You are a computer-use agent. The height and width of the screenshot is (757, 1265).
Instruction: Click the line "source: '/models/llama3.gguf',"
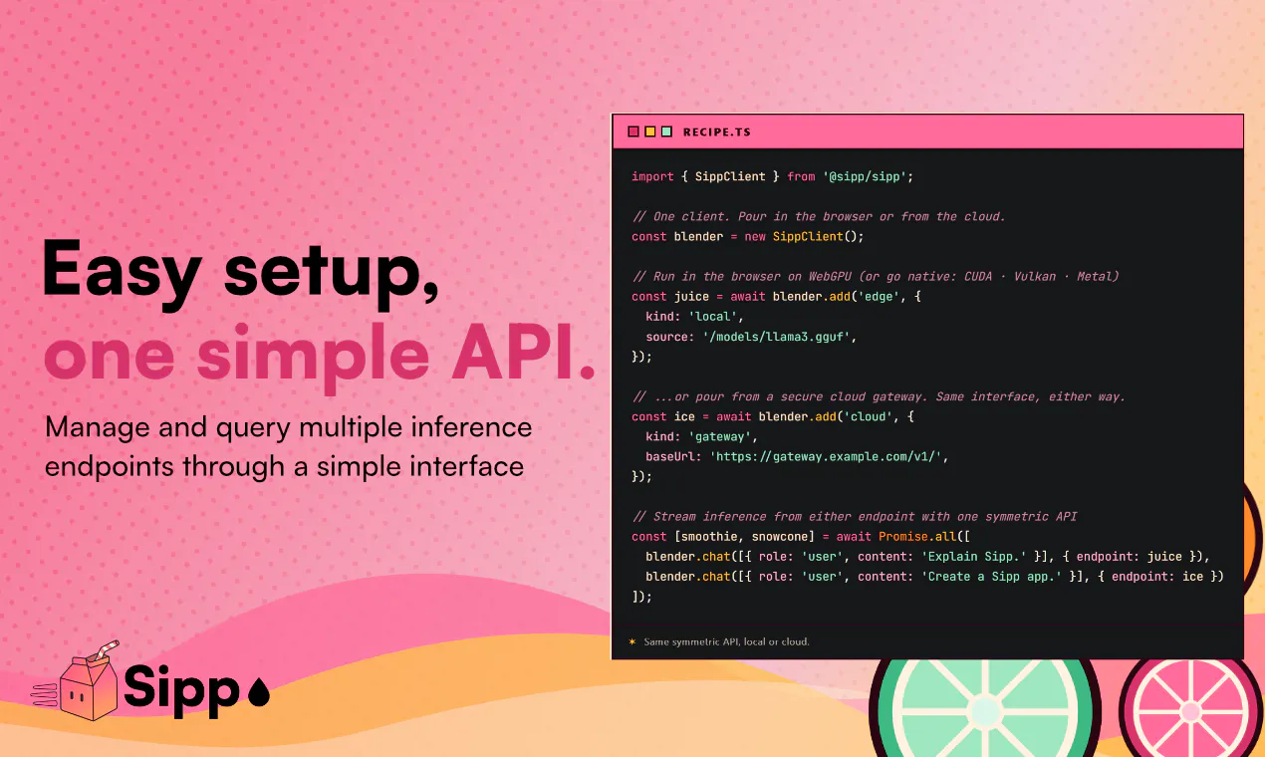tap(752, 337)
